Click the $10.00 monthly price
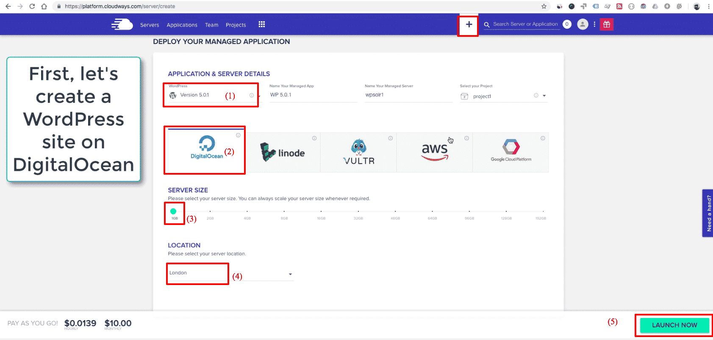This screenshot has height=340, width=713. click(x=118, y=323)
